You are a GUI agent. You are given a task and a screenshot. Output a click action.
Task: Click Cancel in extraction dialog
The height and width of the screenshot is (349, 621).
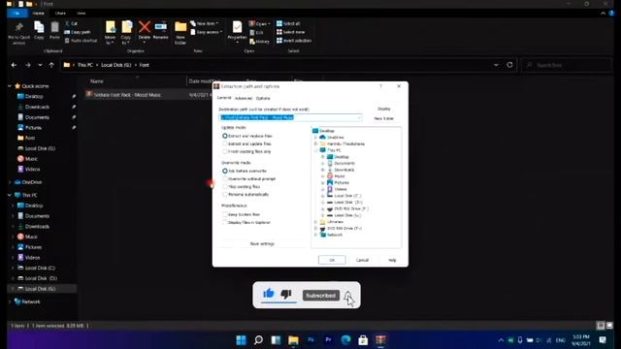tap(362, 260)
